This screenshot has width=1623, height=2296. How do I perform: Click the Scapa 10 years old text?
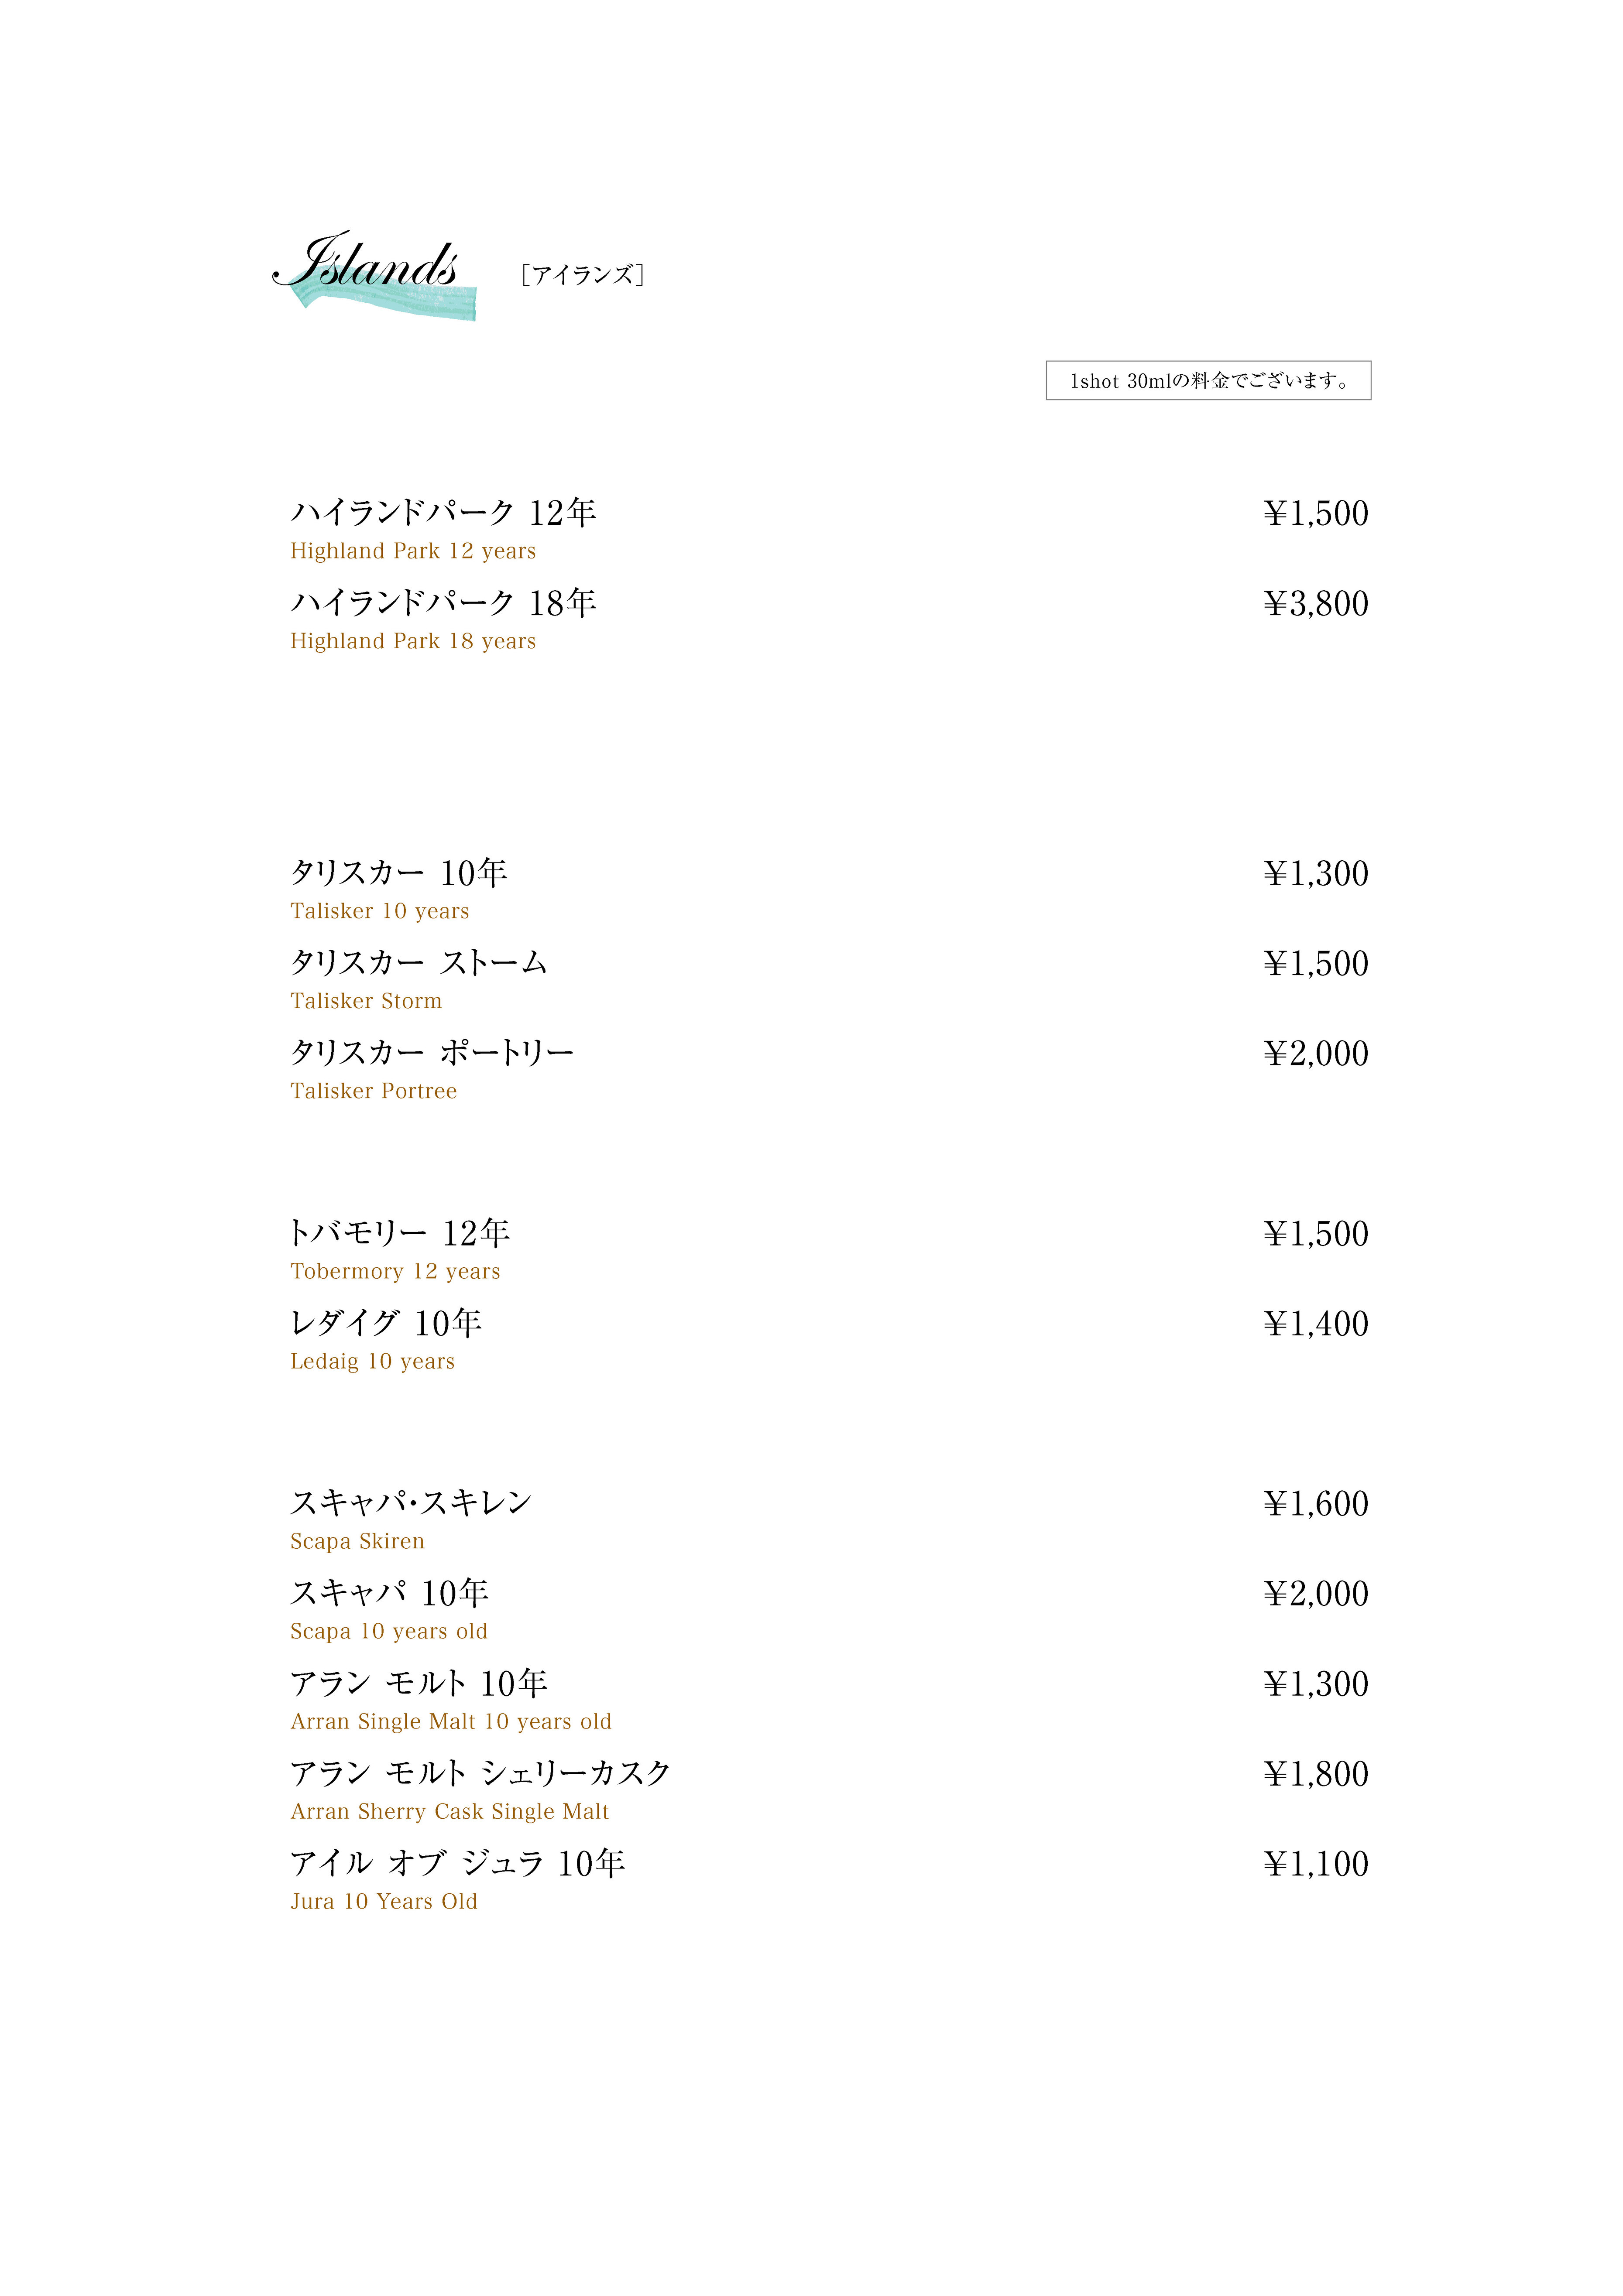coord(388,1631)
